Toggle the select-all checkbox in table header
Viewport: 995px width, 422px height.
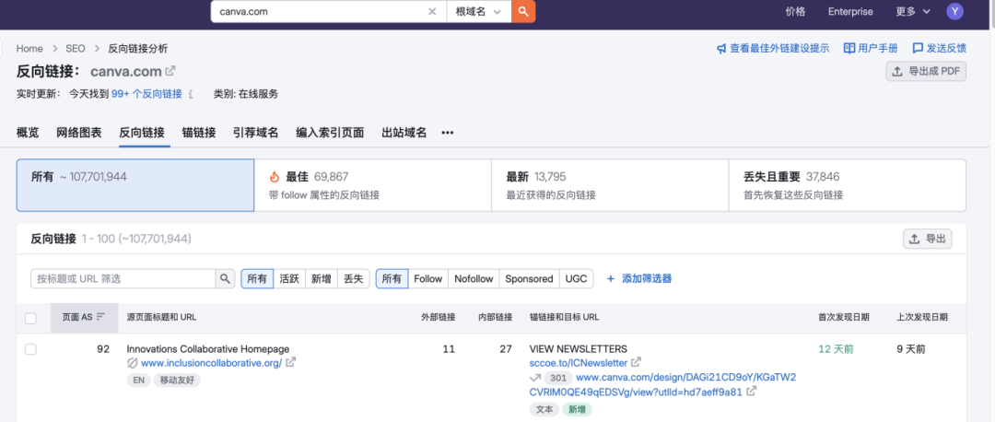[30, 318]
